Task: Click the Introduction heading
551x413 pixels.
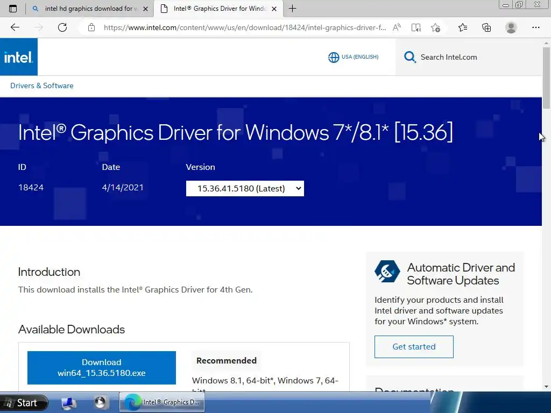Action: tap(49, 272)
